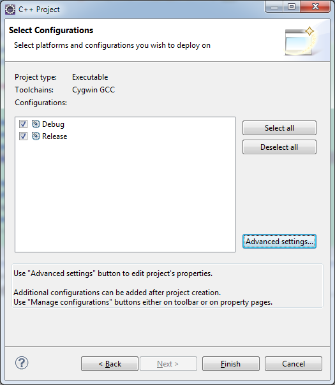The image size is (335, 385).
Task: Select the Debug entry in list
Action: [x=53, y=124]
